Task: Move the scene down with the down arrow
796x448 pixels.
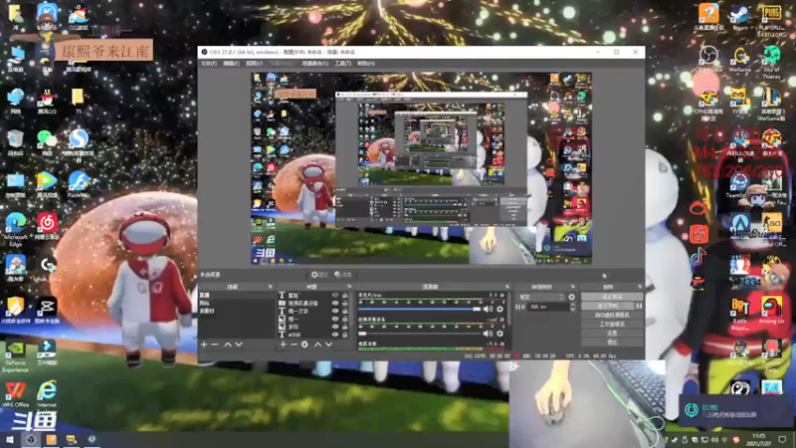Action: 239,344
